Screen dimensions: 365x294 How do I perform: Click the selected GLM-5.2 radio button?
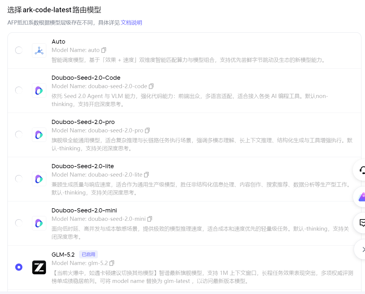tap(19, 267)
